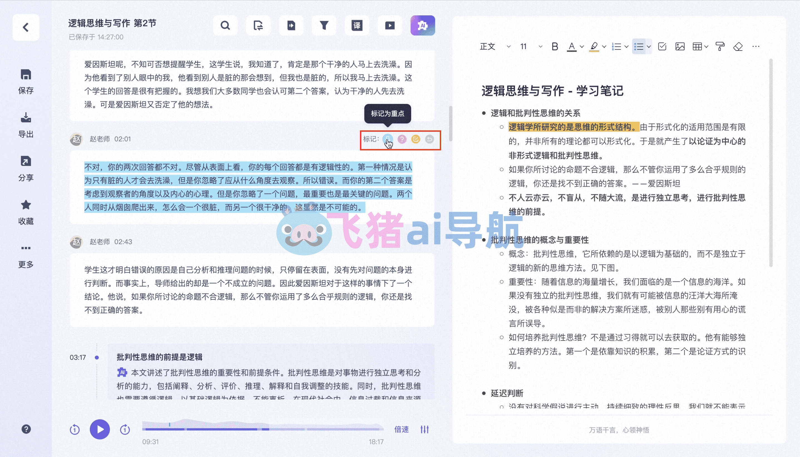Click the 保存 save icon in sidebar
800x457 pixels.
point(26,75)
